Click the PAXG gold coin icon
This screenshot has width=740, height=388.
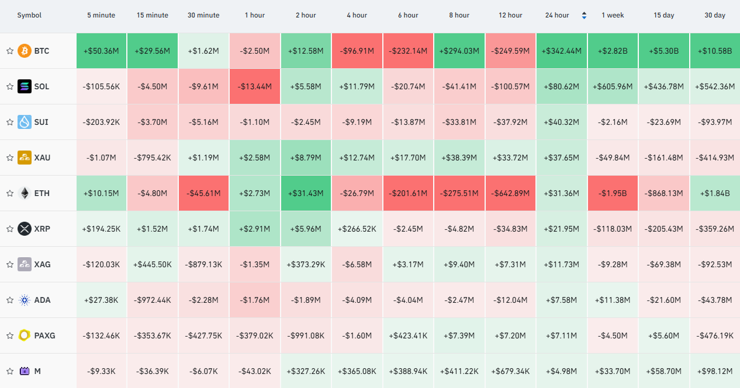tap(25, 335)
